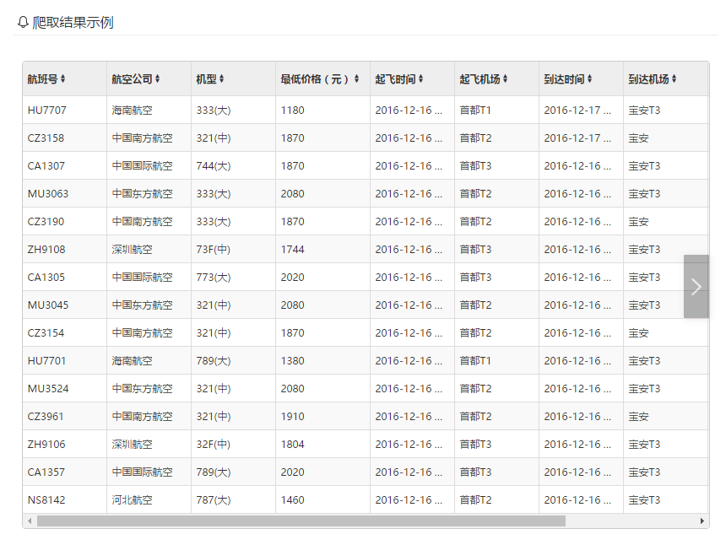
Task: Select flight number CZ3158 cell
Action: (46, 138)
